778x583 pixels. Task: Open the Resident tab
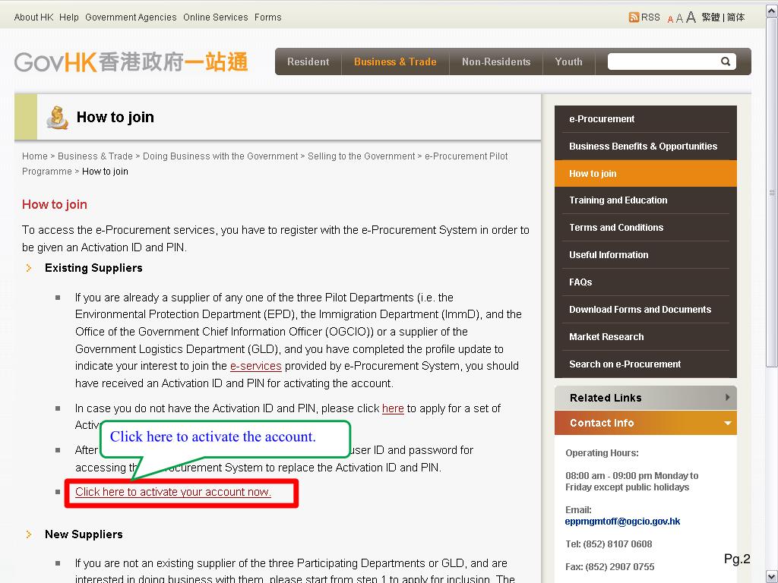308,61
